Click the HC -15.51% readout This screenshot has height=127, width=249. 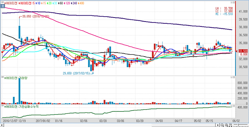[x=224, y=14]
